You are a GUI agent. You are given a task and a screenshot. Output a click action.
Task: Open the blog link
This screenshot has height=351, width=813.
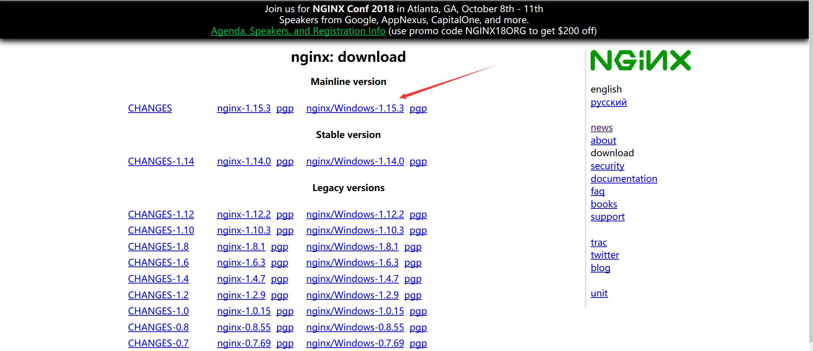601,268
